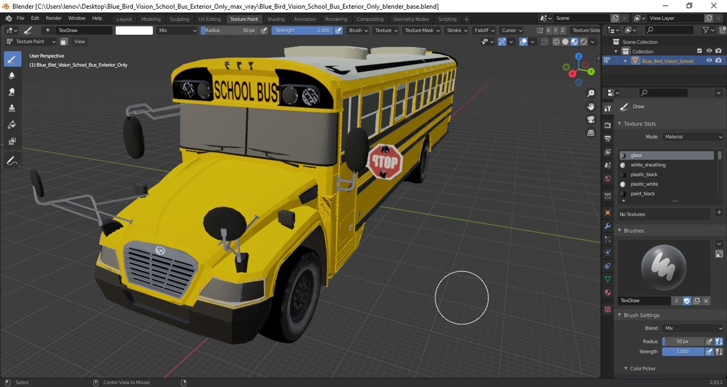Toggle Z axis mirror symmetry

(563, 30)
